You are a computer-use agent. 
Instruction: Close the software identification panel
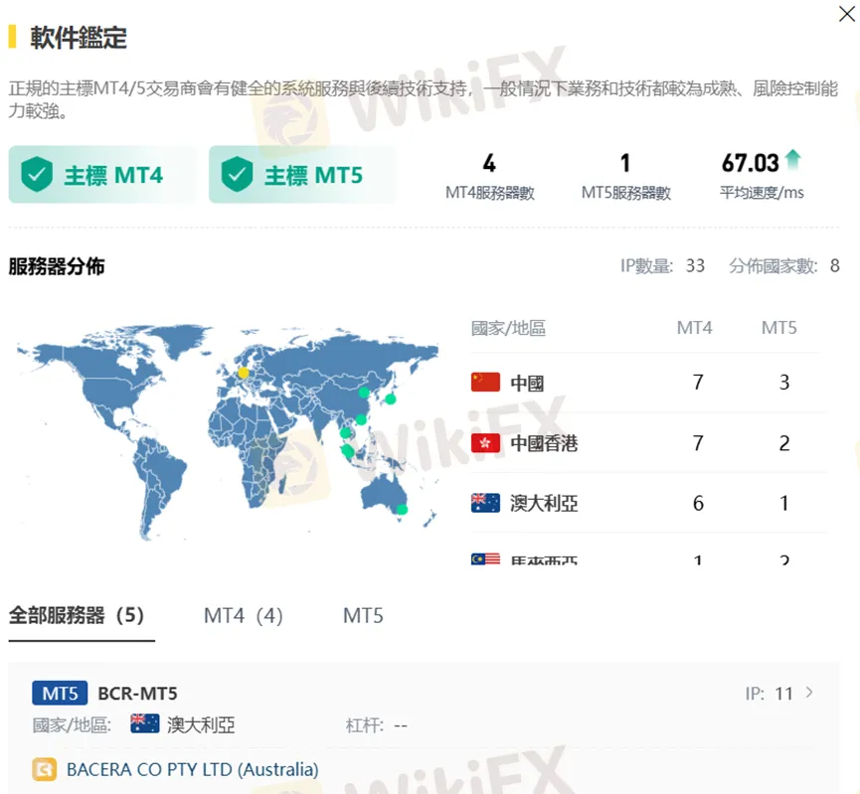847,13
